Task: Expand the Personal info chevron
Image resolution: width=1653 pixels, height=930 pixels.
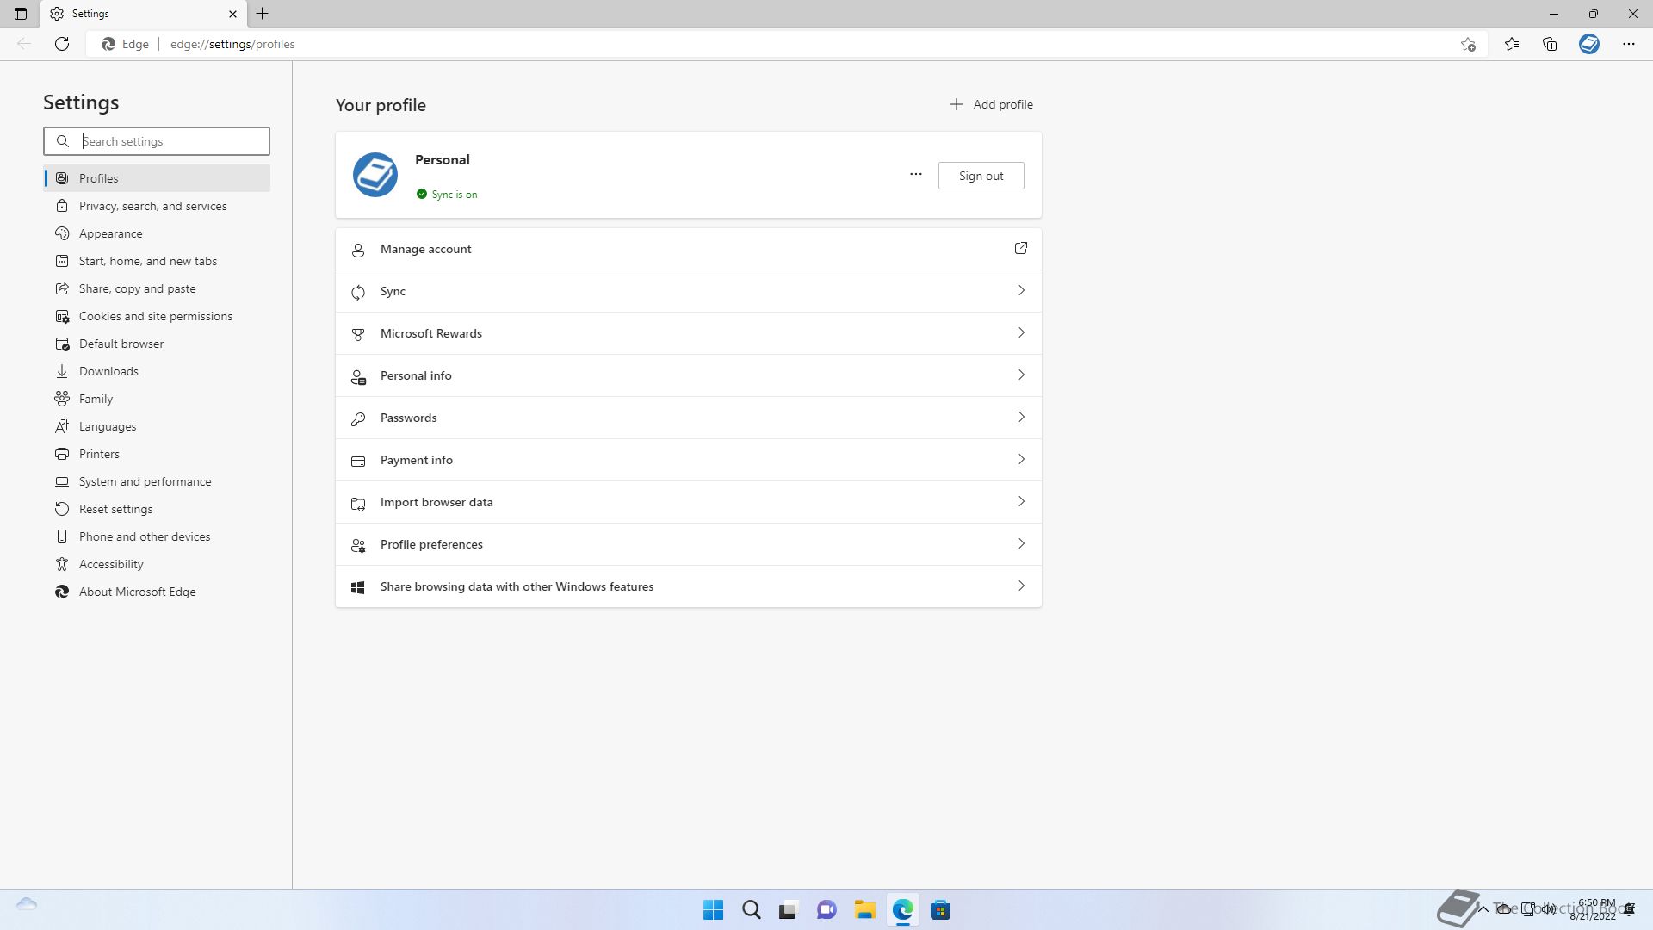Action: (1021, 375)
